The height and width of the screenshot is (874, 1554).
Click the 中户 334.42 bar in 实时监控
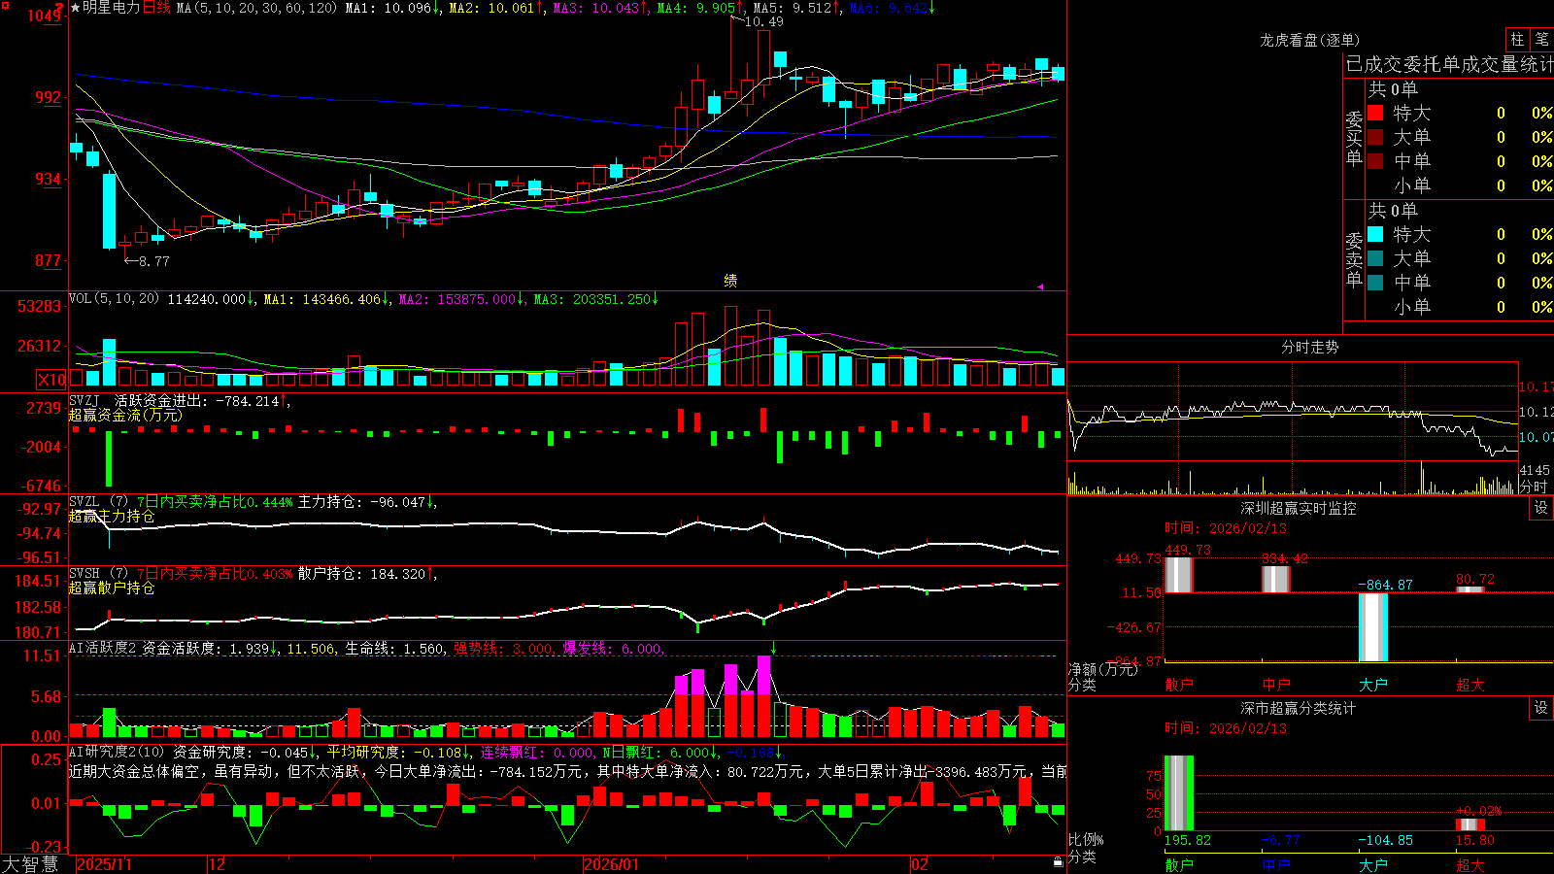point(1276,579)
